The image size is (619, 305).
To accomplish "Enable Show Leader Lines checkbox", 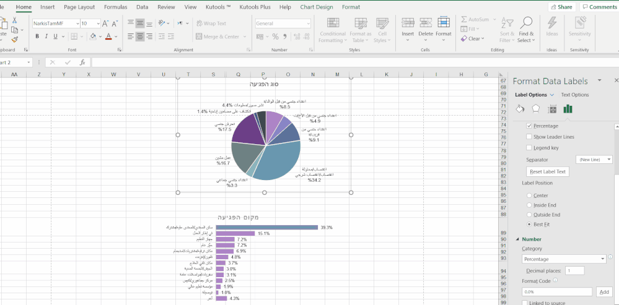I will [529, 137].
